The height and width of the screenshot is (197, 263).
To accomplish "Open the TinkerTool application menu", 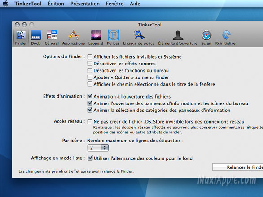I will [x=28, y=4].
